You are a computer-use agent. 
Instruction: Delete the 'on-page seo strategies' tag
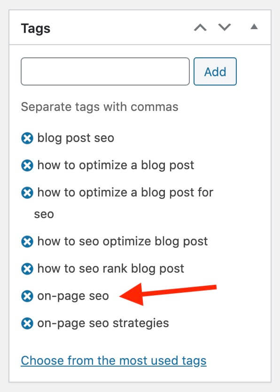27,323
